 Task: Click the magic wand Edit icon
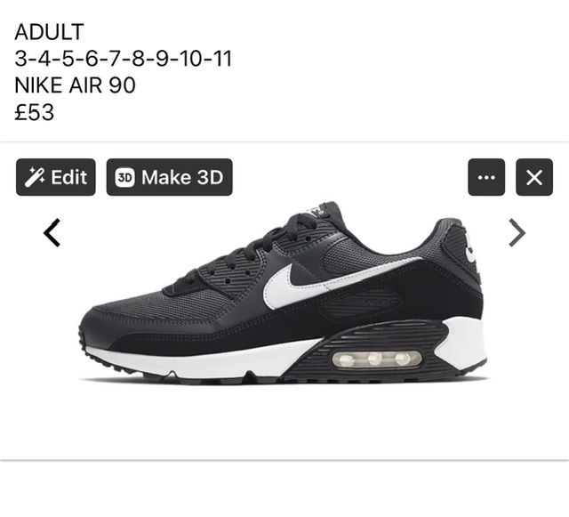(35, 177)
